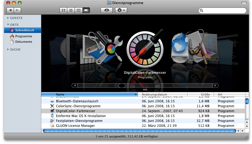Click the window resize grip corner
This screenshot has width=252, height=144.
coord(247,137)
